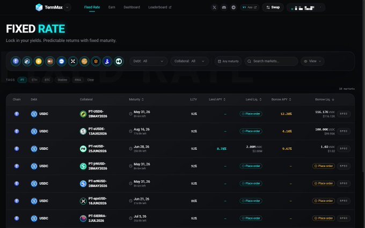Toggle the BTC tag filter
This screenshot has width=365, height=228.
point(47,80)
